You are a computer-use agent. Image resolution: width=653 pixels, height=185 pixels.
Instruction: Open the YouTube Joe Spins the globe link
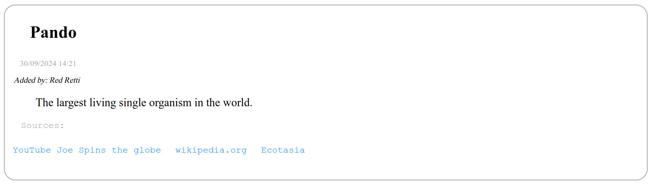87,150
